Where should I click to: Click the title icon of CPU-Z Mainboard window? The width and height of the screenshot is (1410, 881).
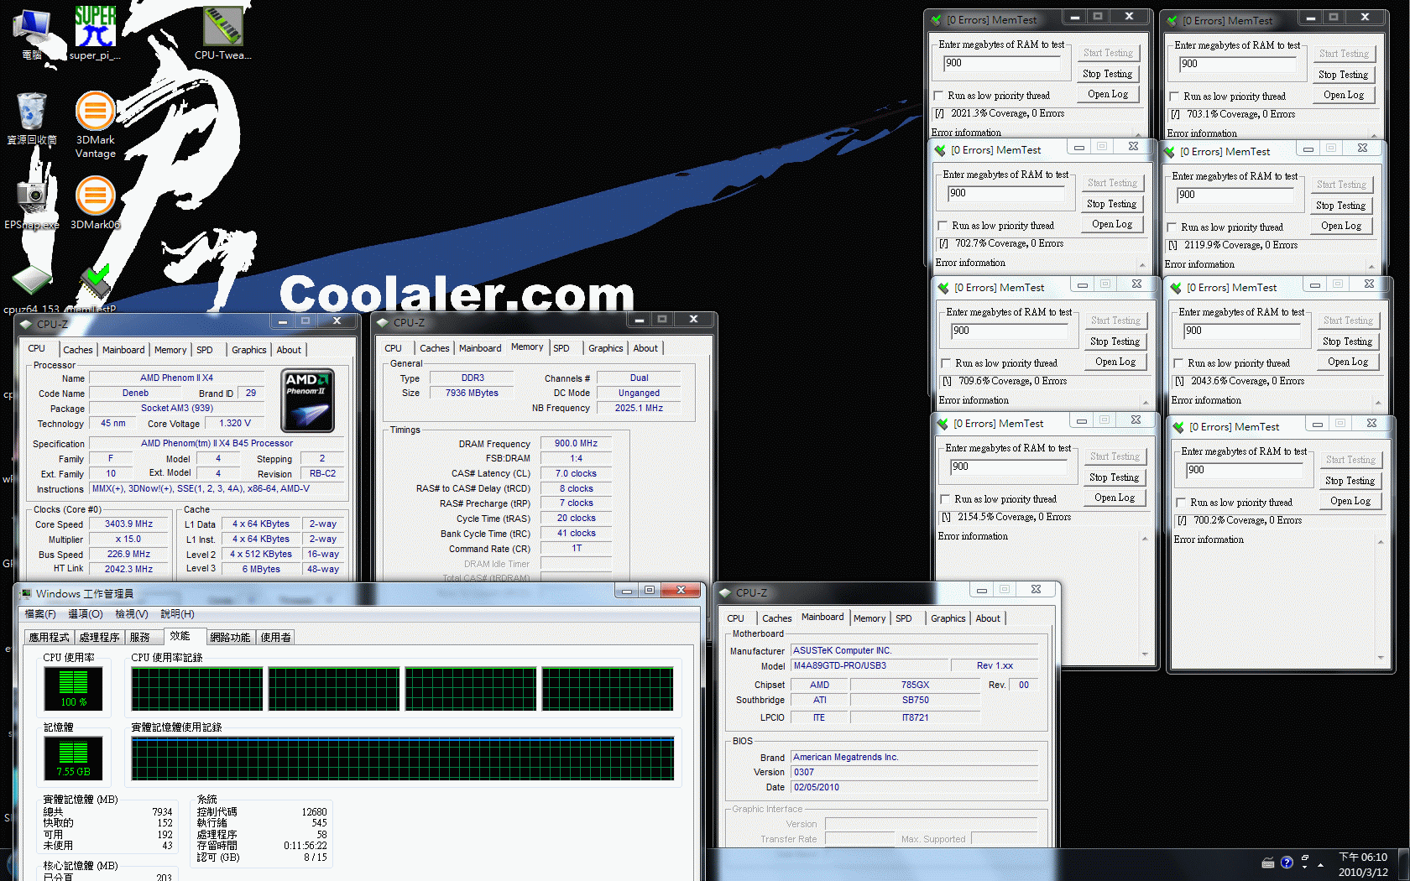tap(726, 592)
